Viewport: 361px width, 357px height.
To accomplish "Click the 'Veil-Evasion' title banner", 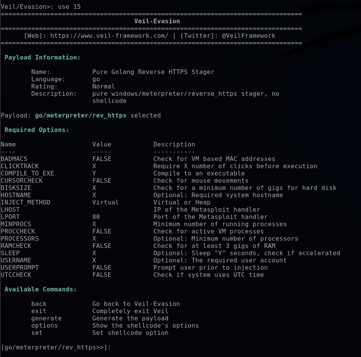I will tap(157, 21).
